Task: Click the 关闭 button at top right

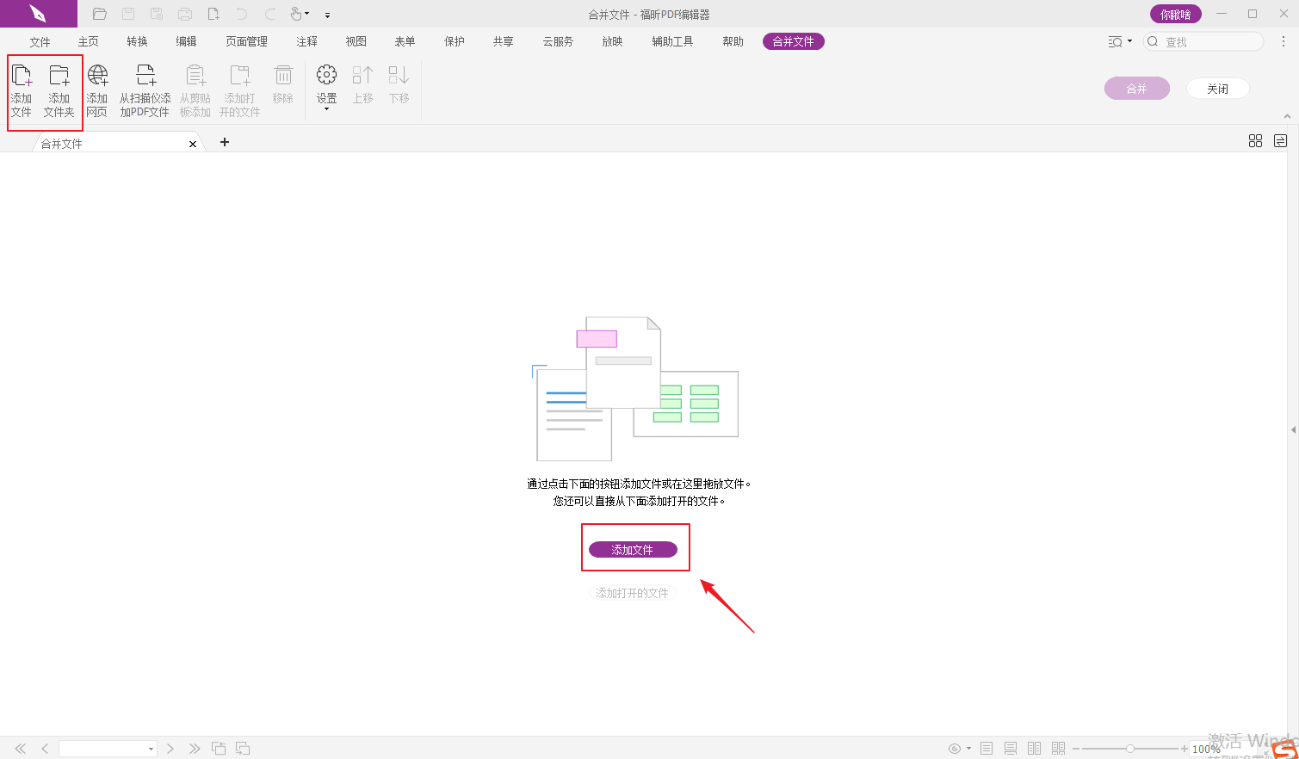Action: 1217,89
